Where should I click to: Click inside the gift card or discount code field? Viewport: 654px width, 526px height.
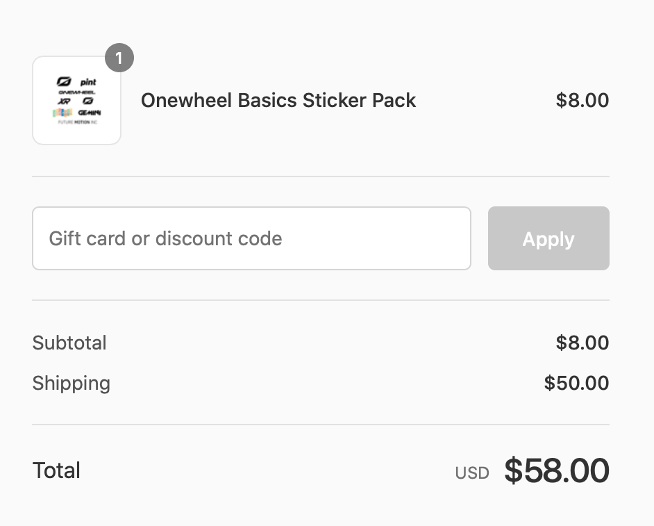point(251,238)
